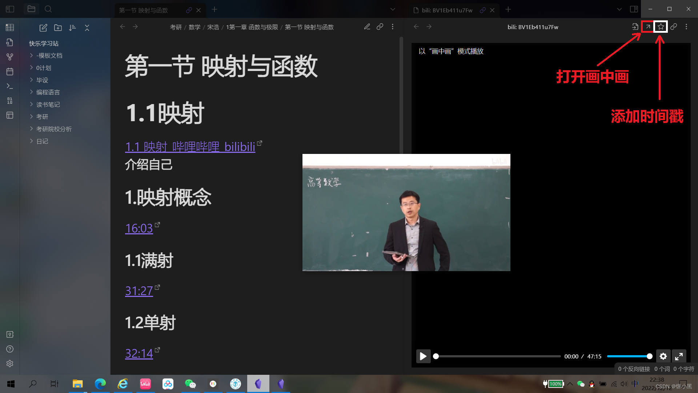This screenshot has height=393, width=698.
Task: Open command palette from left ribbon
Action: coord(10,86)
